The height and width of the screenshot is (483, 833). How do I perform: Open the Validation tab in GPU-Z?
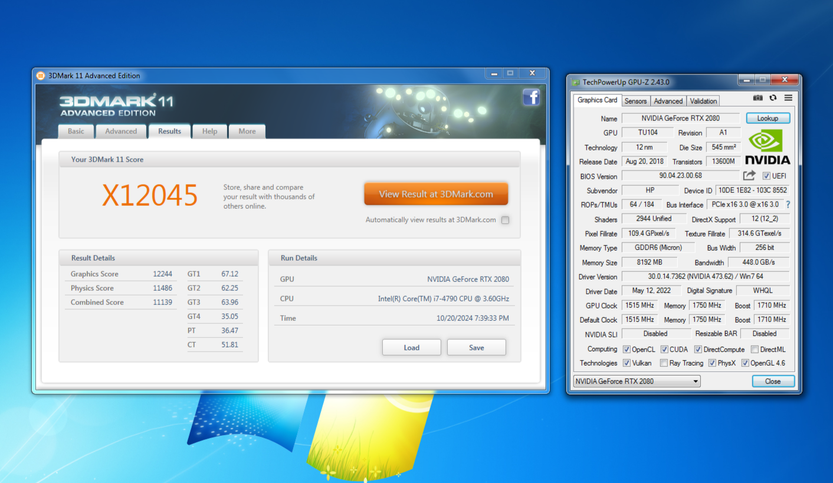[703, 101]
